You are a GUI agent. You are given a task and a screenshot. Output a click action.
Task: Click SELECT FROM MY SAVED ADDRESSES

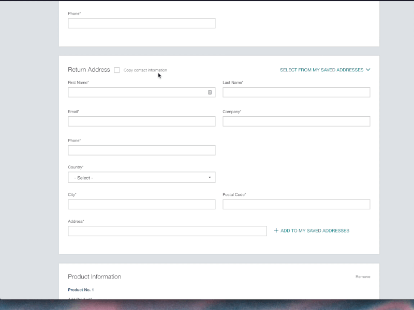coord(321,70)
